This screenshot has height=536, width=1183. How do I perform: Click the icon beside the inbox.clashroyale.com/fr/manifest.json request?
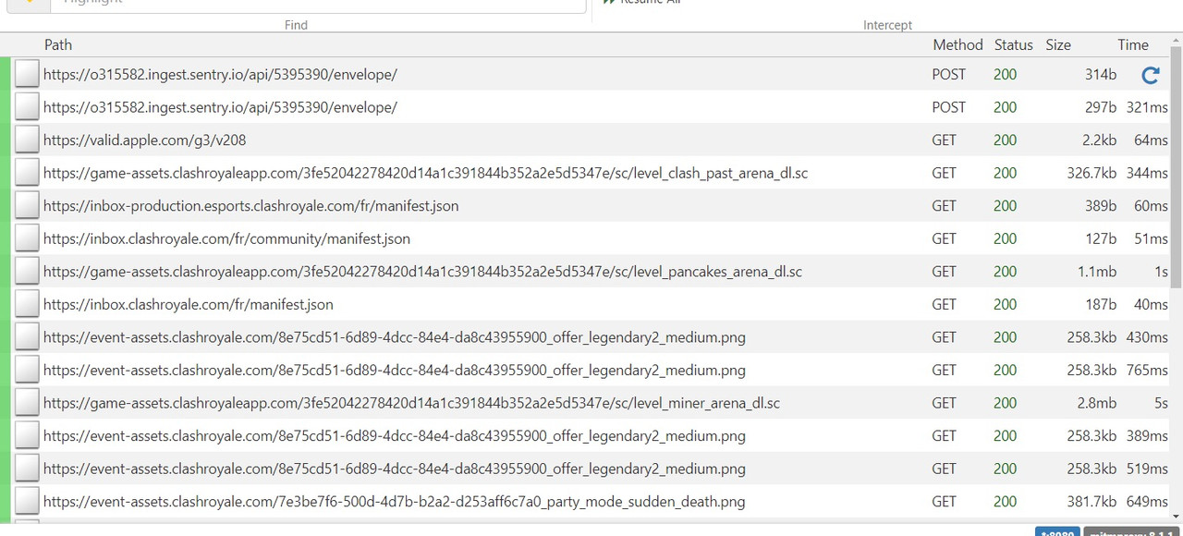[27, 304]
